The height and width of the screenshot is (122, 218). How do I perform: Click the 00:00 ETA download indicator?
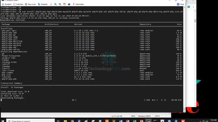(x=176, y=100)
